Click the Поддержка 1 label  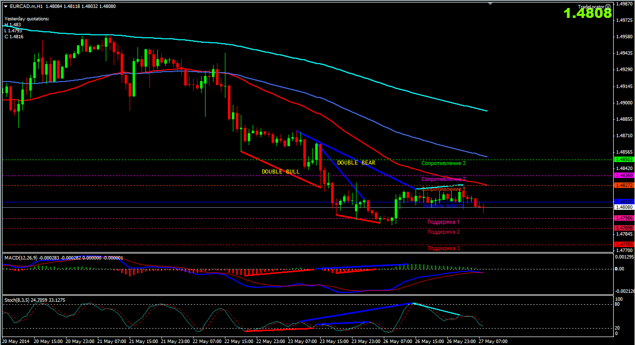click(x=443, y=222)
